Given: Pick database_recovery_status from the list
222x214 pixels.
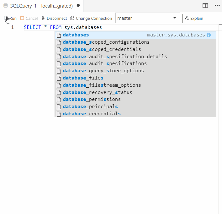Looking at the screenshot, I should click(x=97, y=92).
